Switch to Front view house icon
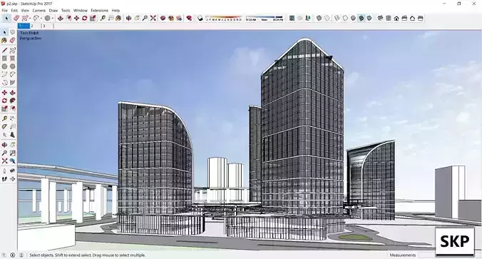Viewport: 482px width, 259px height. point(396,19)
